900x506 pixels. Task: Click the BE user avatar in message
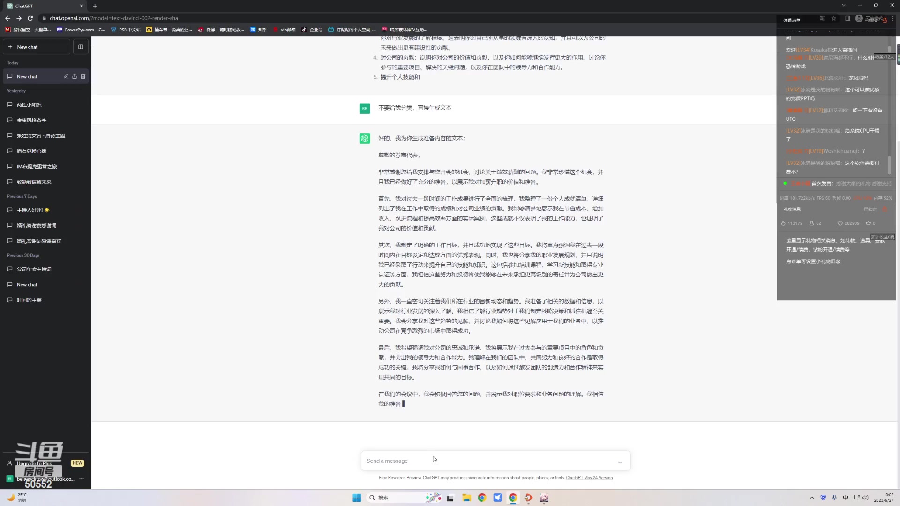pos(365,109)
